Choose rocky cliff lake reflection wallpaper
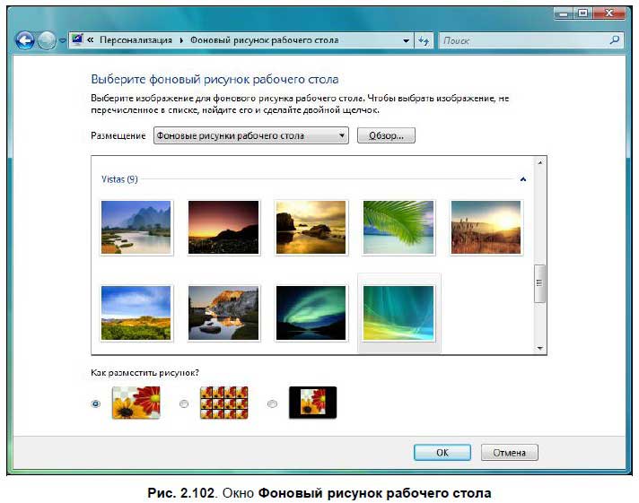The height and width of the screenshot is (503, 639). pyautogui.click(x=223, y=313)
